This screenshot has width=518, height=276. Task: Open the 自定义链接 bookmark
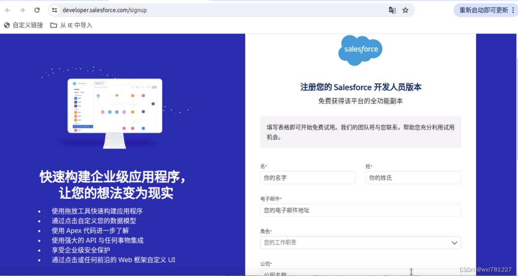click(23, 25)
